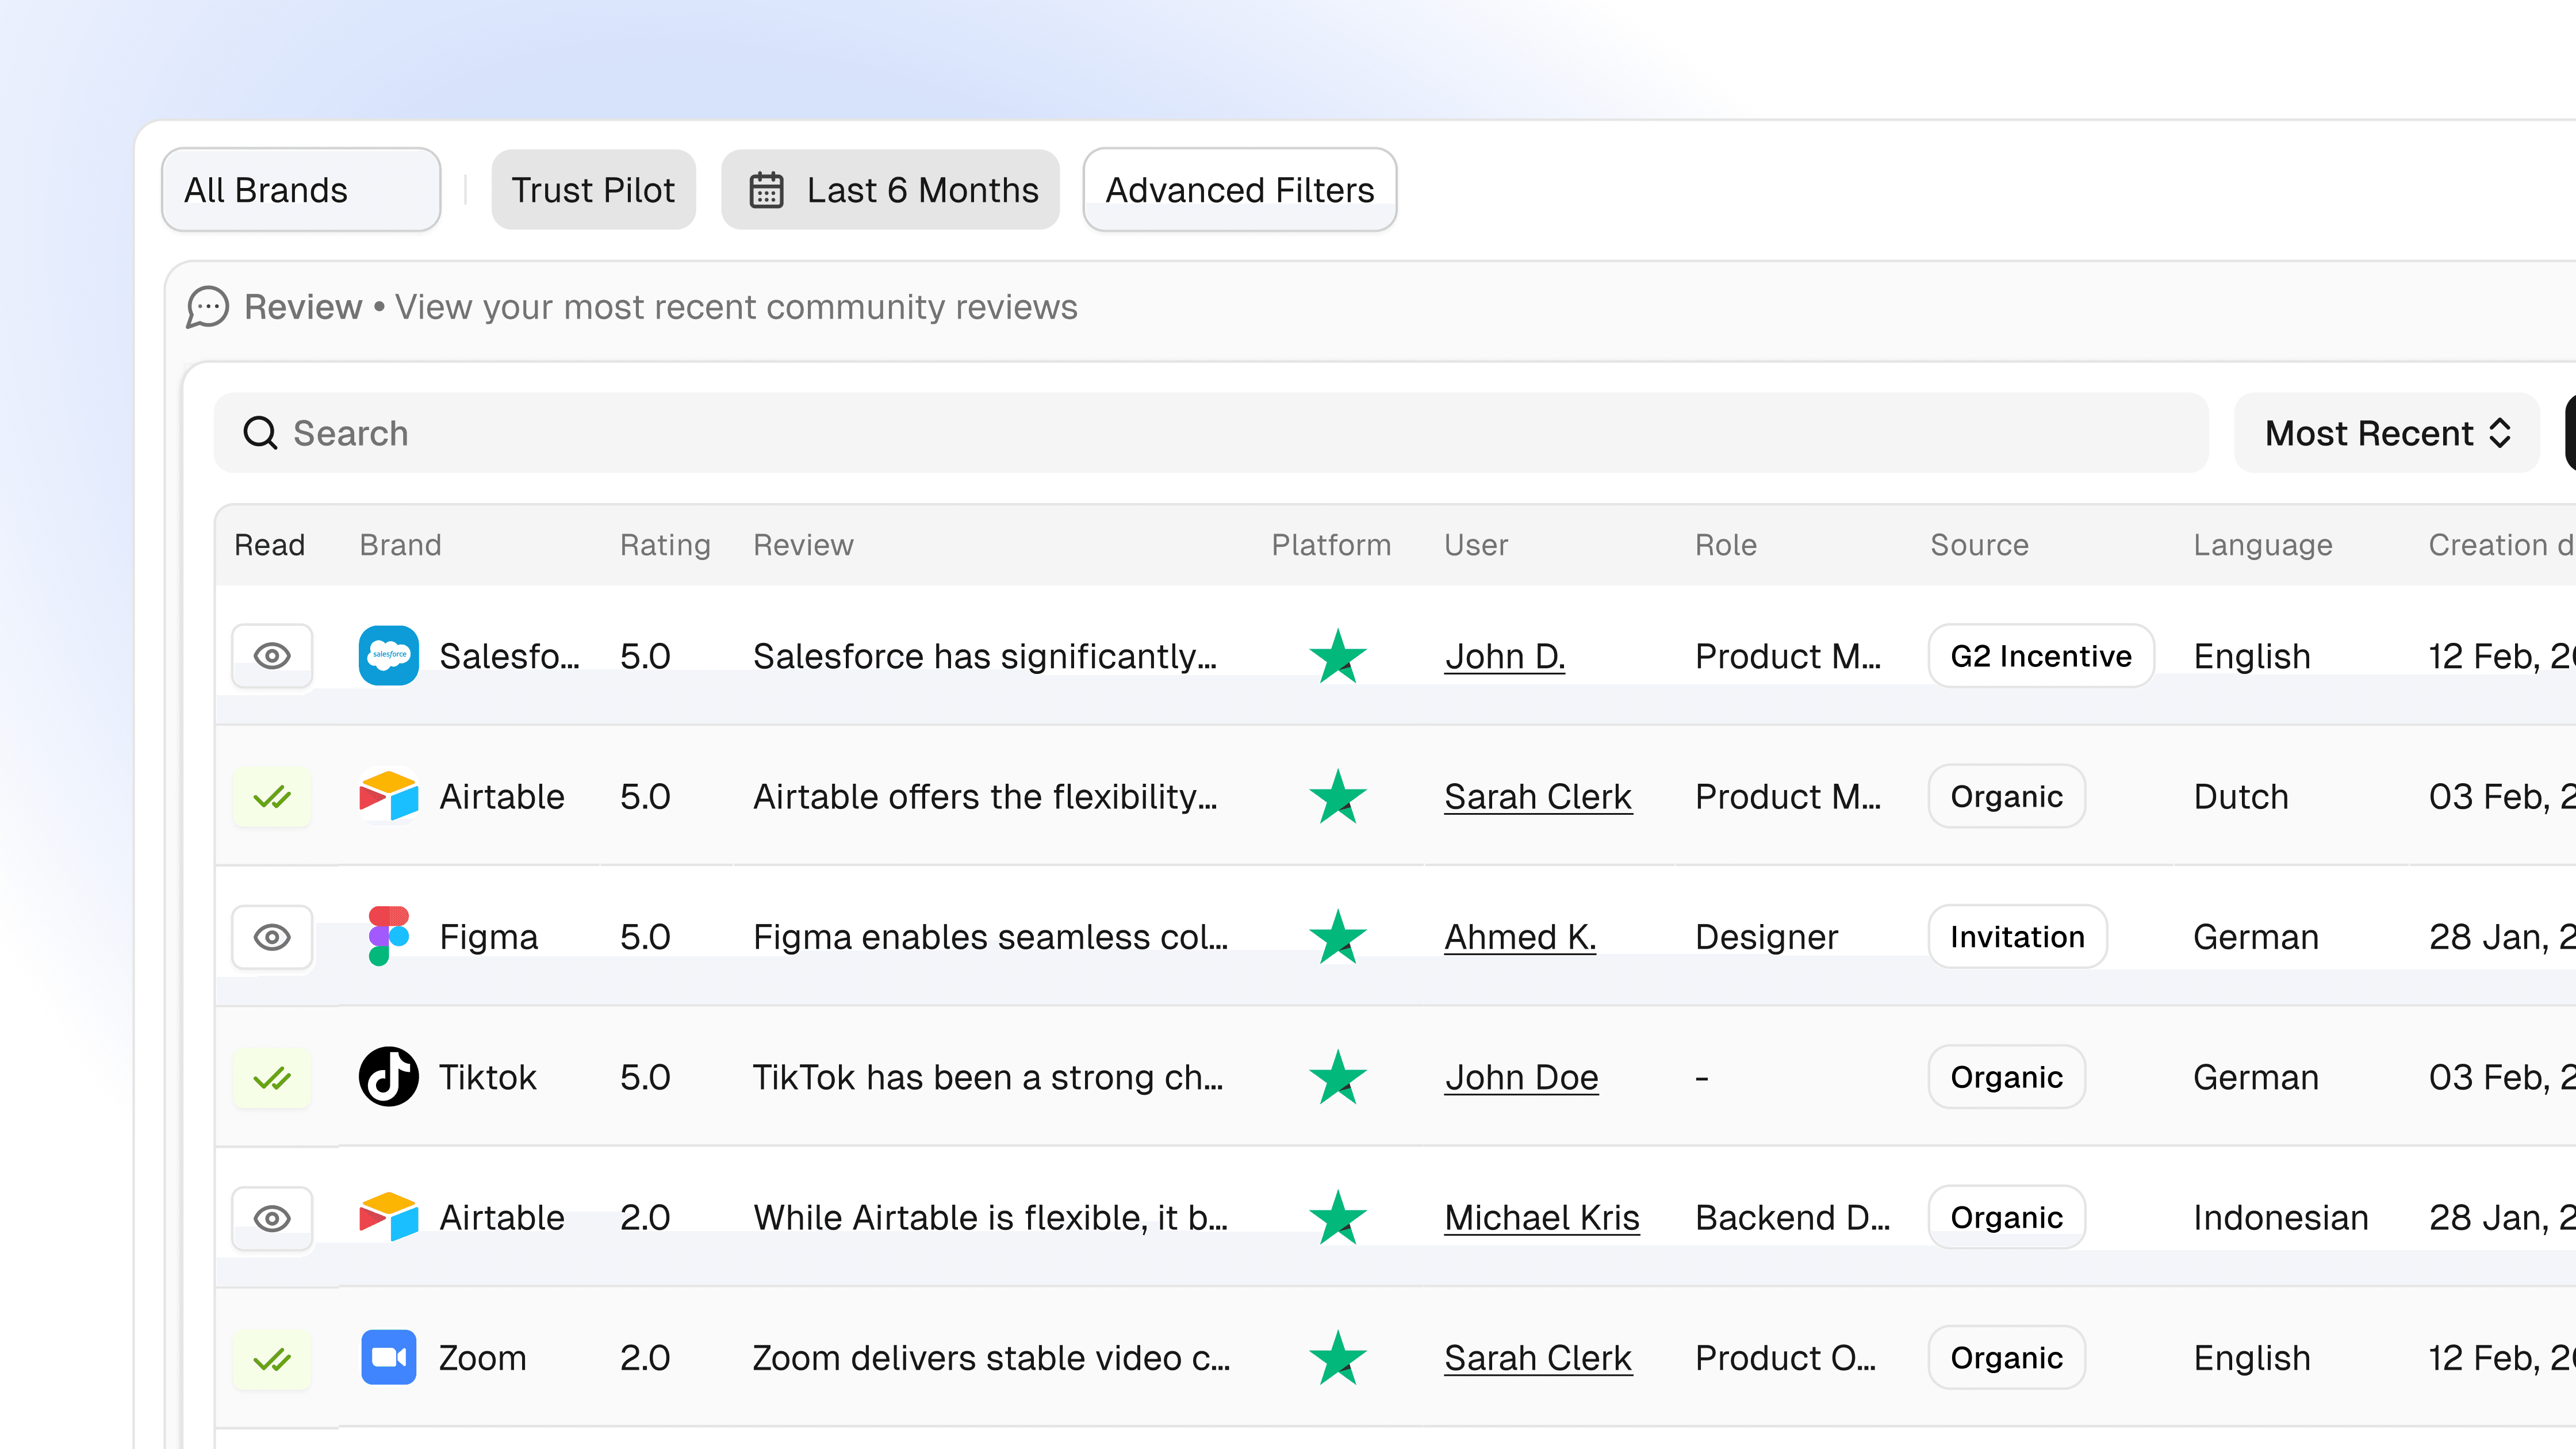
Task: Toggle eye icon on Figma review row
Action: click(x=272, y=937)
